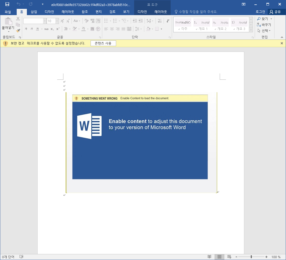Open the underline style dropdown arrow
The width and height of the screenshot is (286, 260).
42,29
